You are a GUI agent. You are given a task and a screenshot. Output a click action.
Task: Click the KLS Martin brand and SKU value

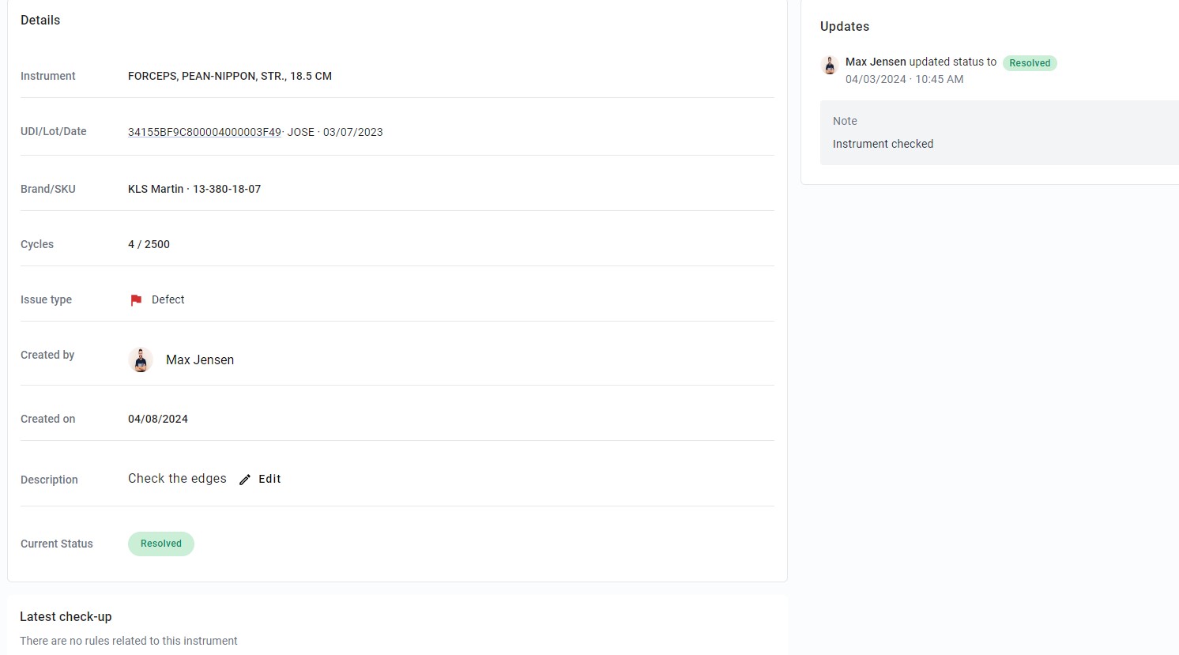(x=194, y=189)
